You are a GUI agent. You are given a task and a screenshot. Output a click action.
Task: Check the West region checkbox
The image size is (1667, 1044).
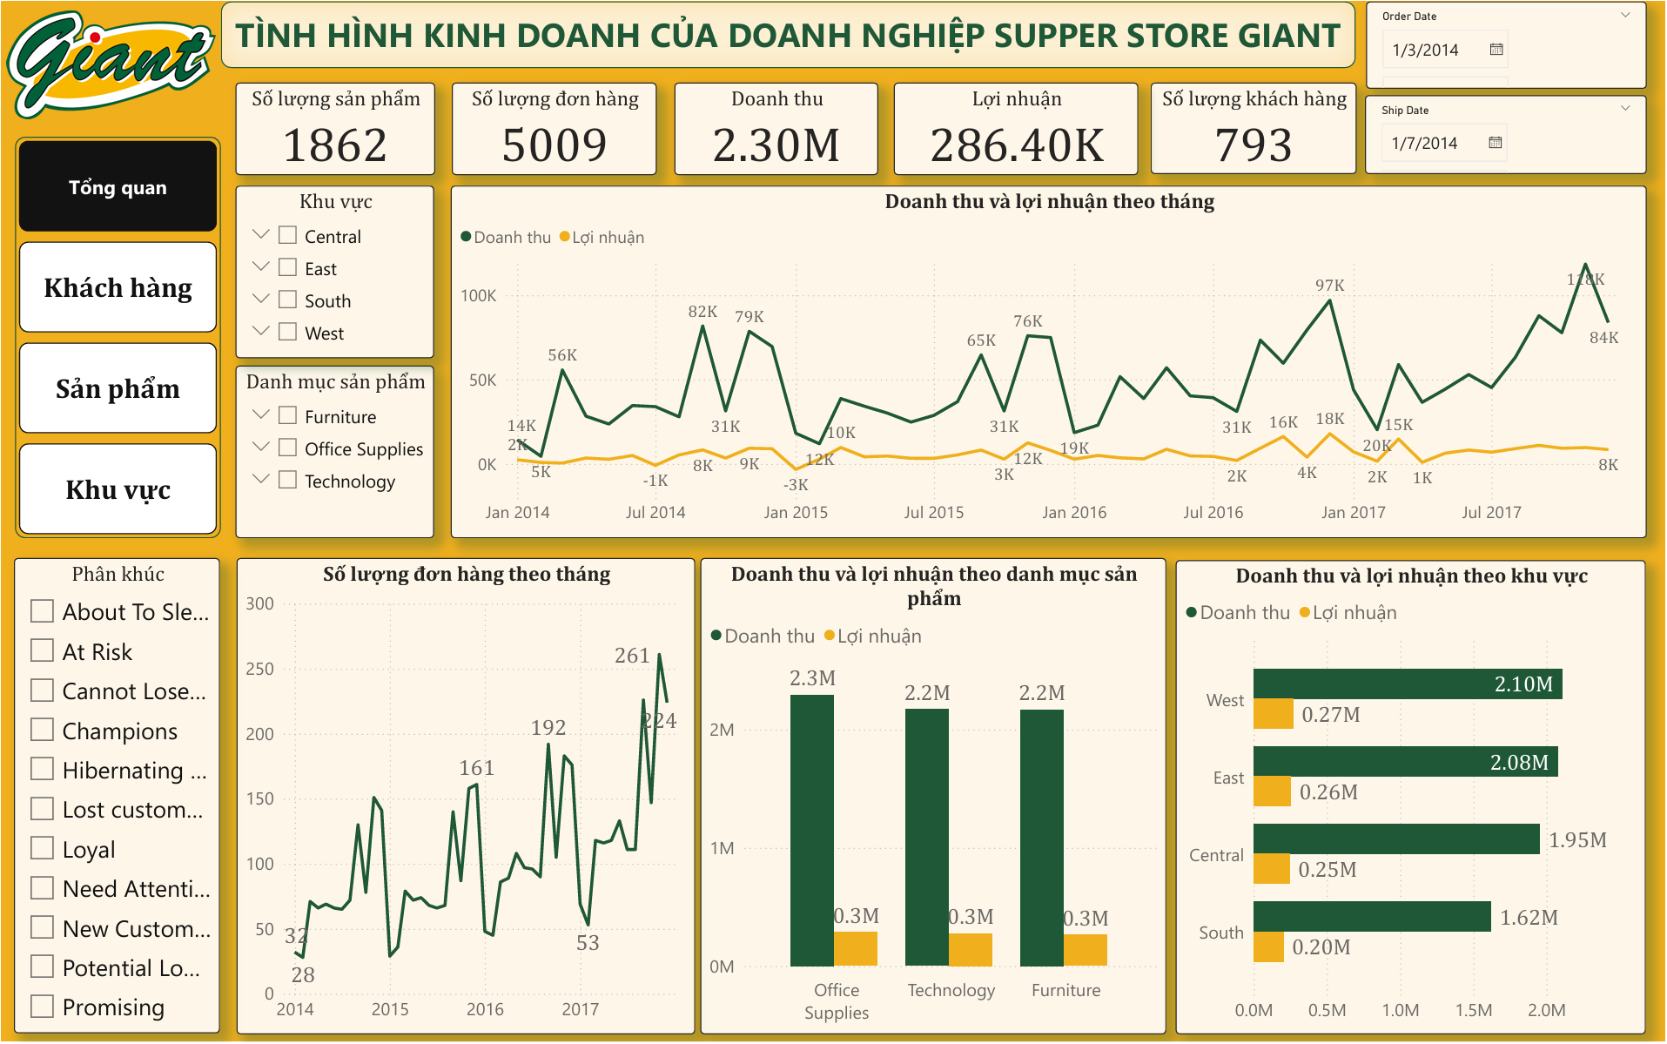coord(288,332)
